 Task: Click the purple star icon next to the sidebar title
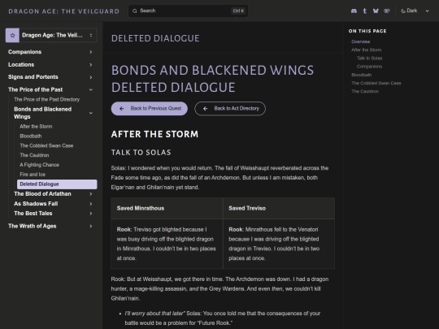[x=12, y=35]
